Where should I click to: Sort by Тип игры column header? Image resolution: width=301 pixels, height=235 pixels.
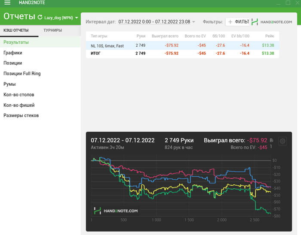pos(99,36)
